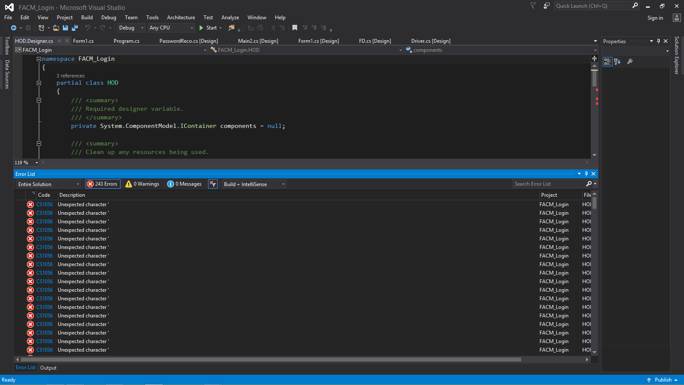Click the Navigate Backward arrow icon

[14, 28]
